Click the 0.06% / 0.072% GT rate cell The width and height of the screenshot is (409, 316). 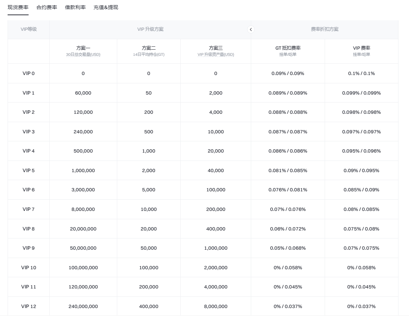[288, 229]
